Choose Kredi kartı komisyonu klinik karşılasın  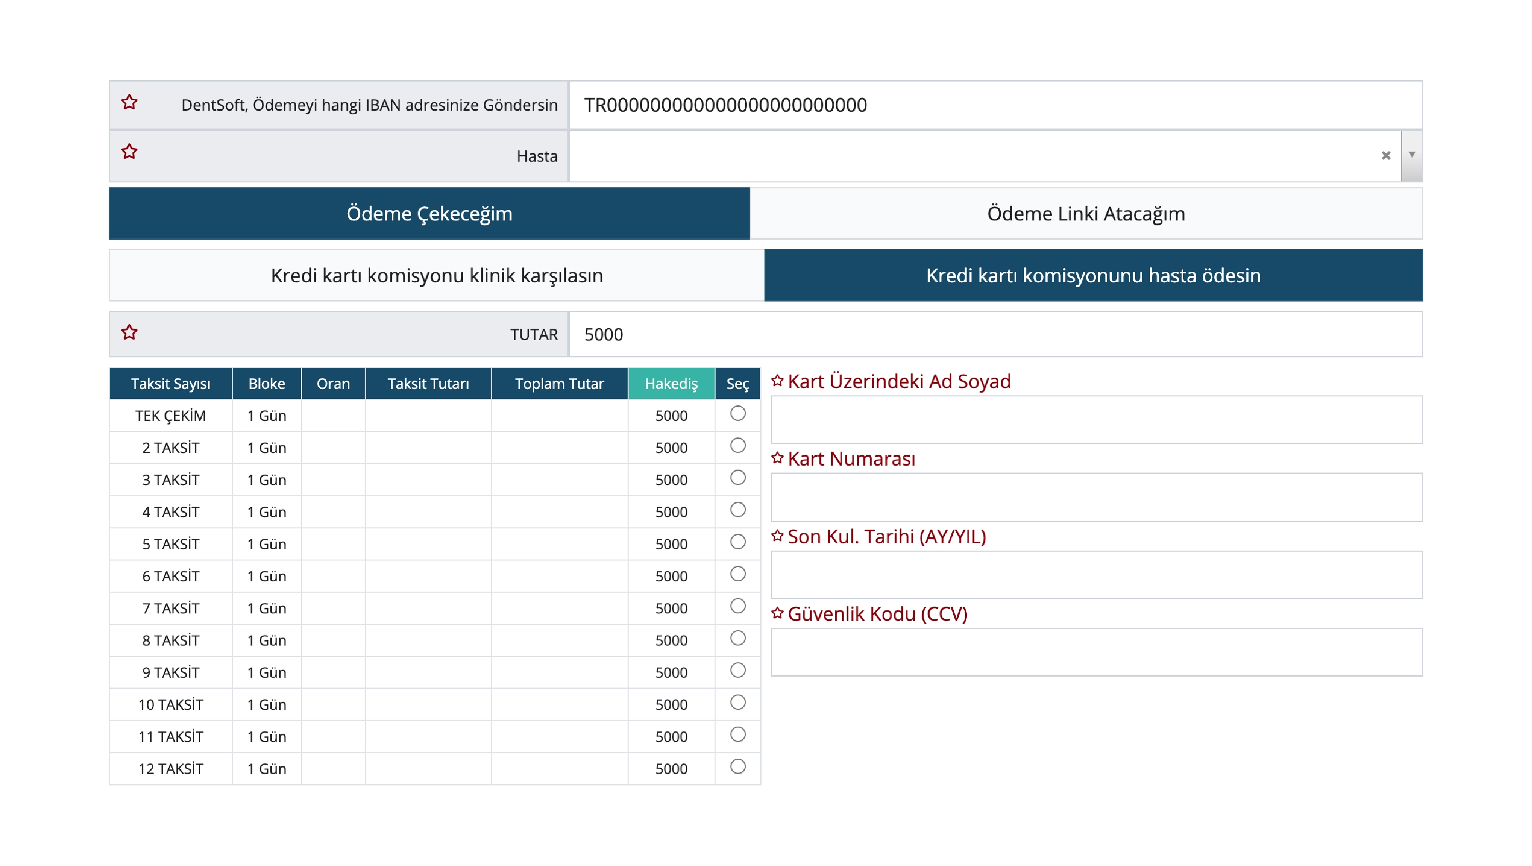coord(436,275)
